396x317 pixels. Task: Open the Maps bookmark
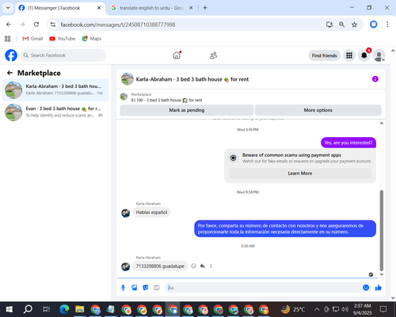(x=92, y=39)
